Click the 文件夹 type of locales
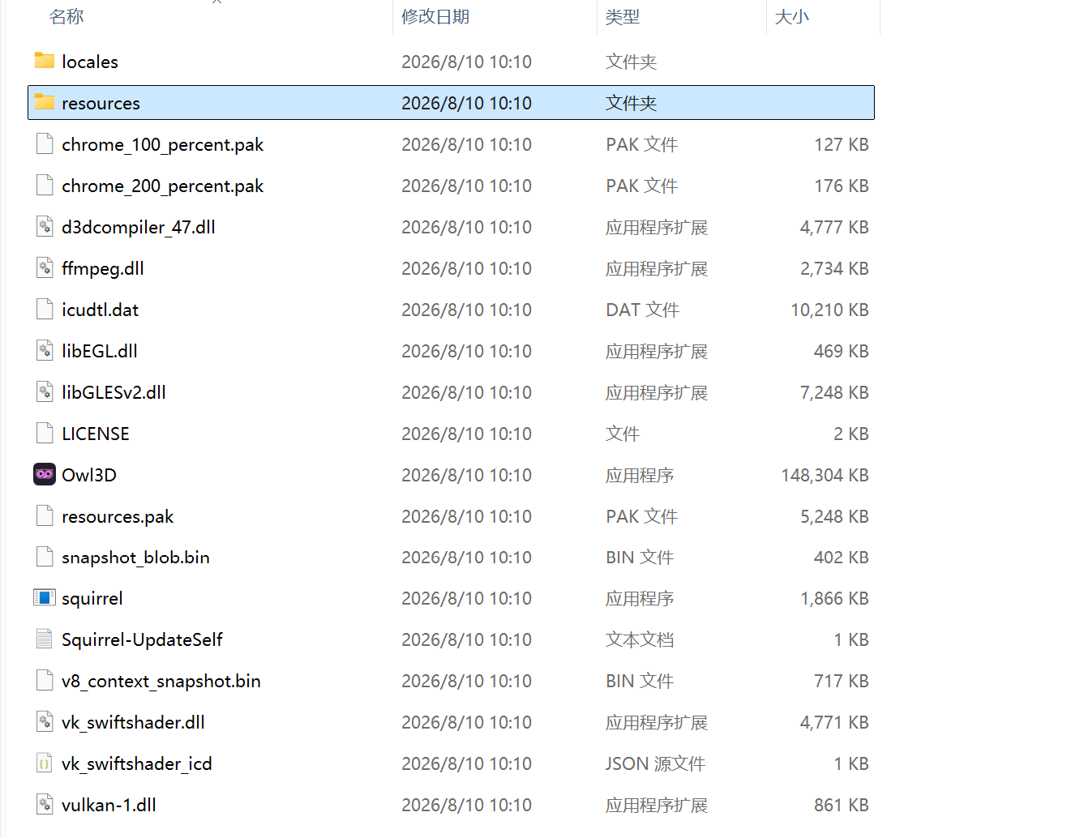This screenshot has height=838, width=1071. tap(631, 62)
